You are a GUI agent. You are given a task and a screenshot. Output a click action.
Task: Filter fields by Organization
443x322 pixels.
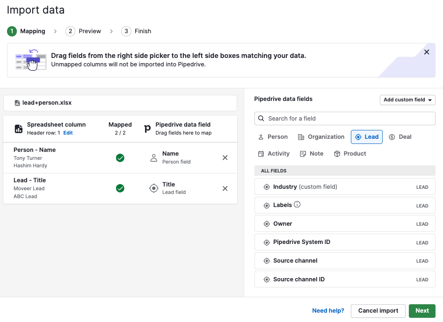[x=321, y=137]
